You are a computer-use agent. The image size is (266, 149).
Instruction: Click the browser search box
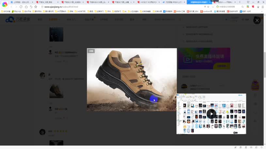pos(228,7)
